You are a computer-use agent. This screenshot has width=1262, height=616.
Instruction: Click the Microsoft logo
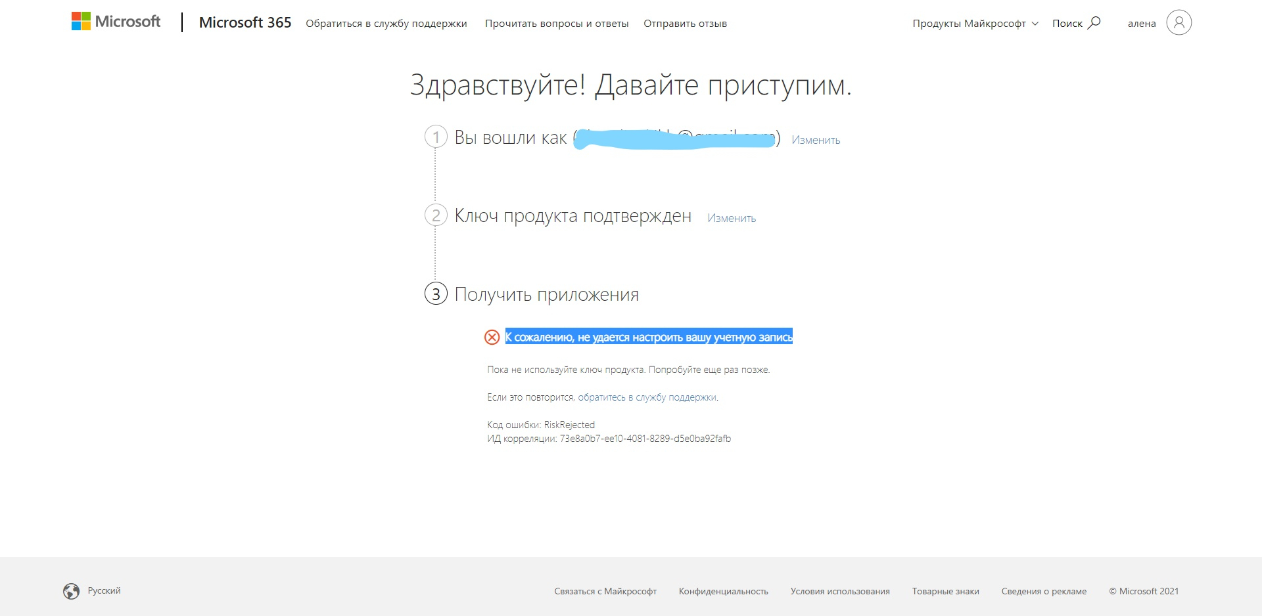(116, 22)
